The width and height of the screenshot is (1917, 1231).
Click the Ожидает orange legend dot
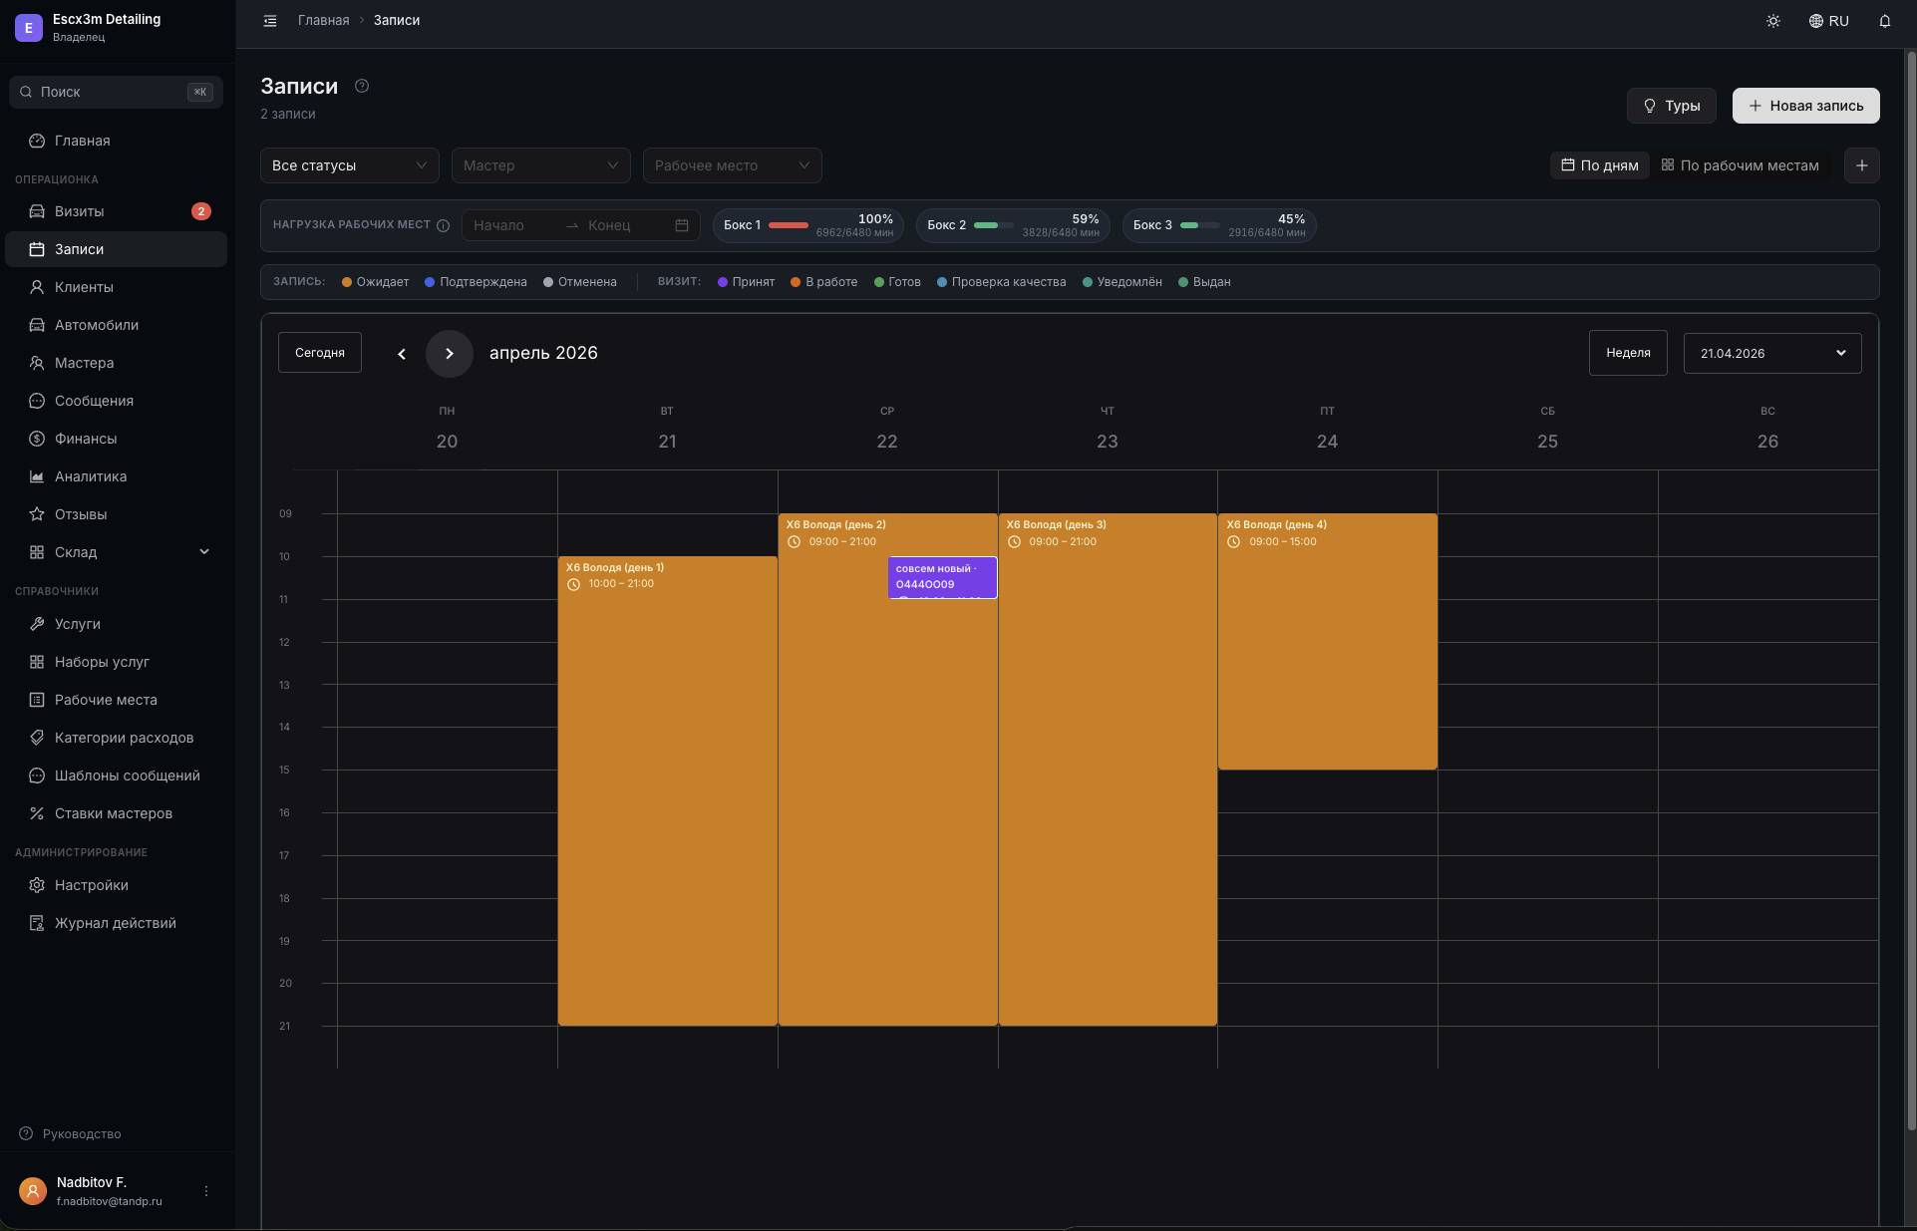[347, 282]
